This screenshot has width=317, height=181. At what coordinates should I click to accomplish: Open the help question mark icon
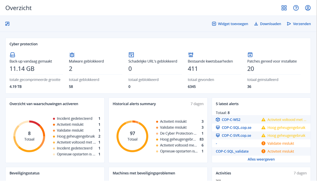[x=296, y=8]
